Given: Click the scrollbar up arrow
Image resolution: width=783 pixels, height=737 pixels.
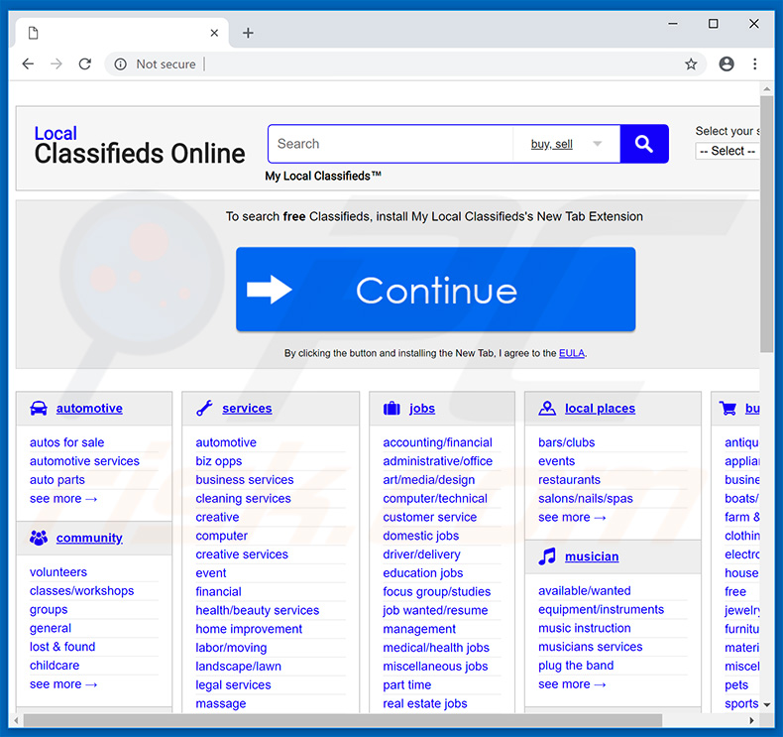Looking at the screenshot, I should 766,89.
